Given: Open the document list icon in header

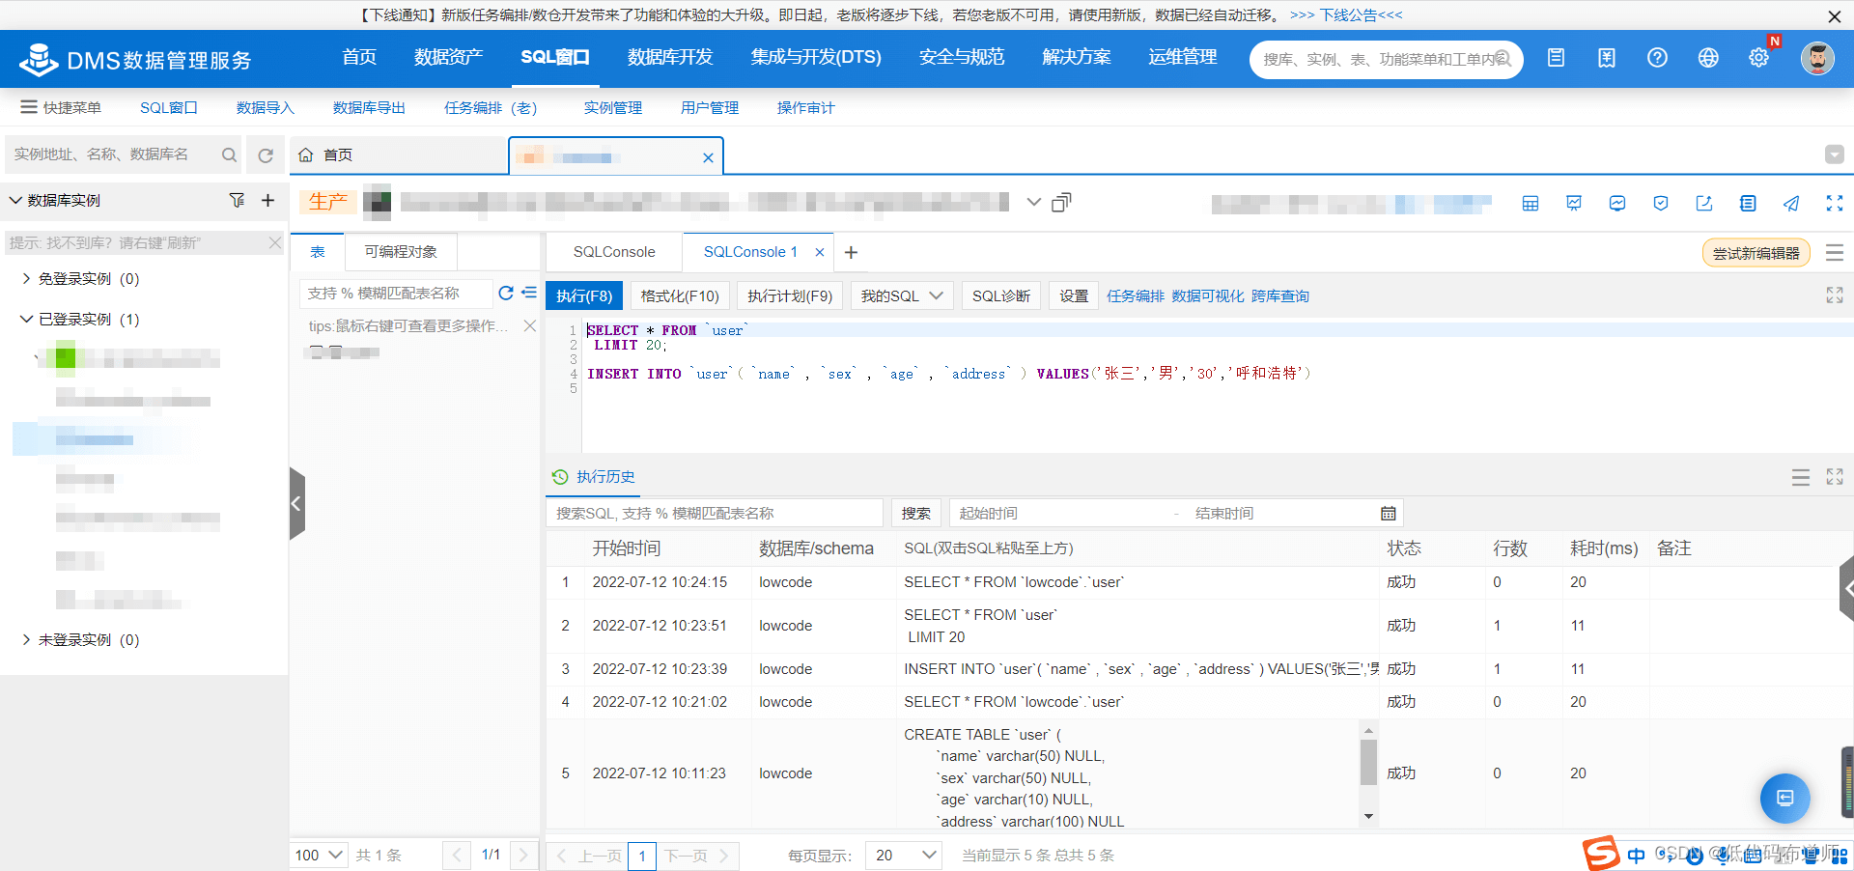Looking at the screenshot, I should coord(1556,58).
